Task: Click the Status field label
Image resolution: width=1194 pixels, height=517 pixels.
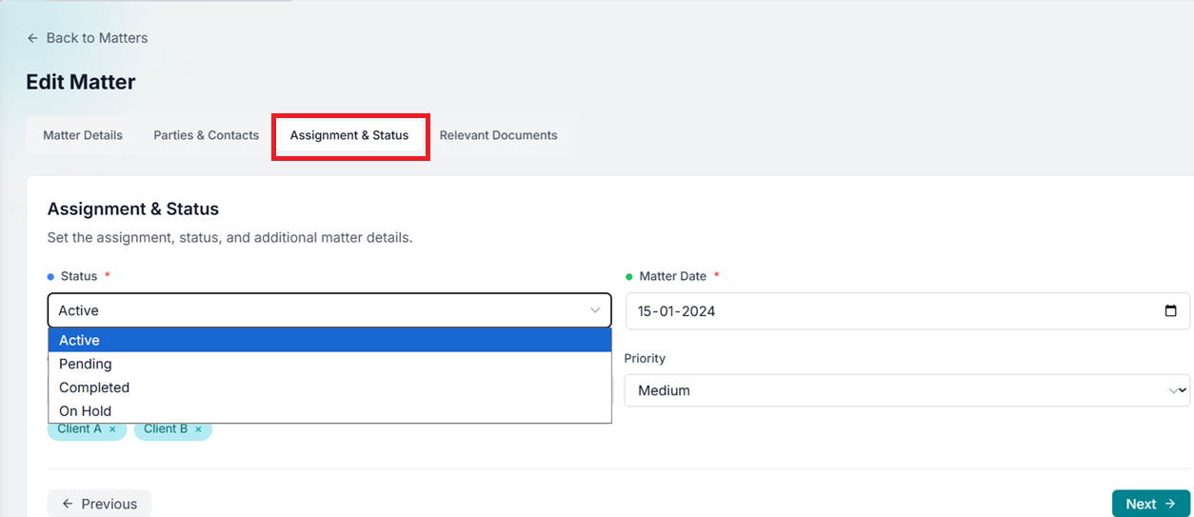Action: coord(79,276)
